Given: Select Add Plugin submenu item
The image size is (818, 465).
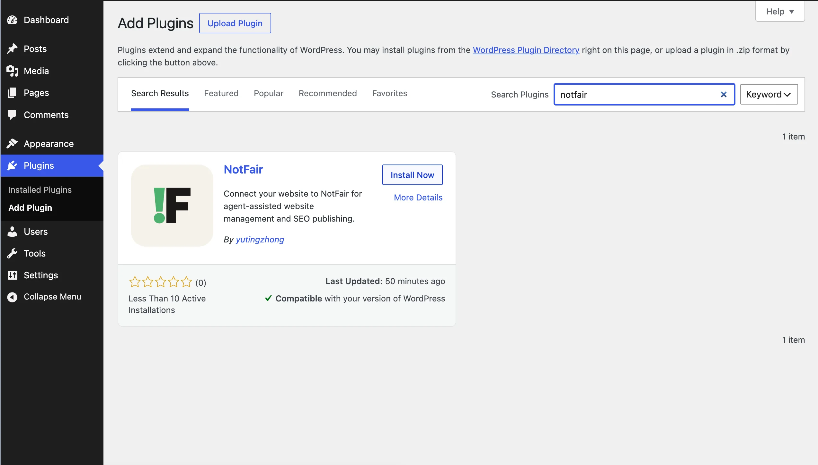Looking at the screenshot, I should point(30,208).
